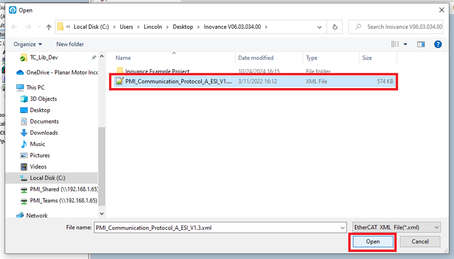Screen dimensions: 454x259
Task: Select the Music folder in sidebar
Action: (x=37, y=144)
